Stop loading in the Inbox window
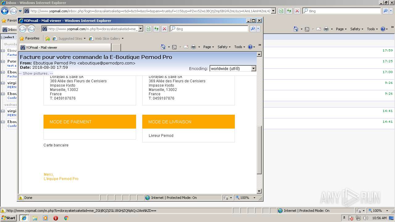 [x=297, y=11]
